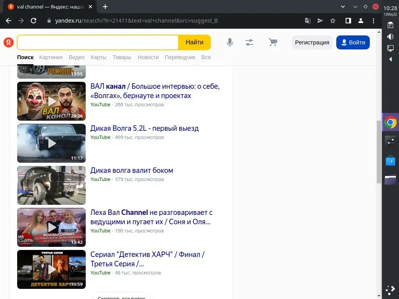Expand the Все services menu

click(206, 57)
